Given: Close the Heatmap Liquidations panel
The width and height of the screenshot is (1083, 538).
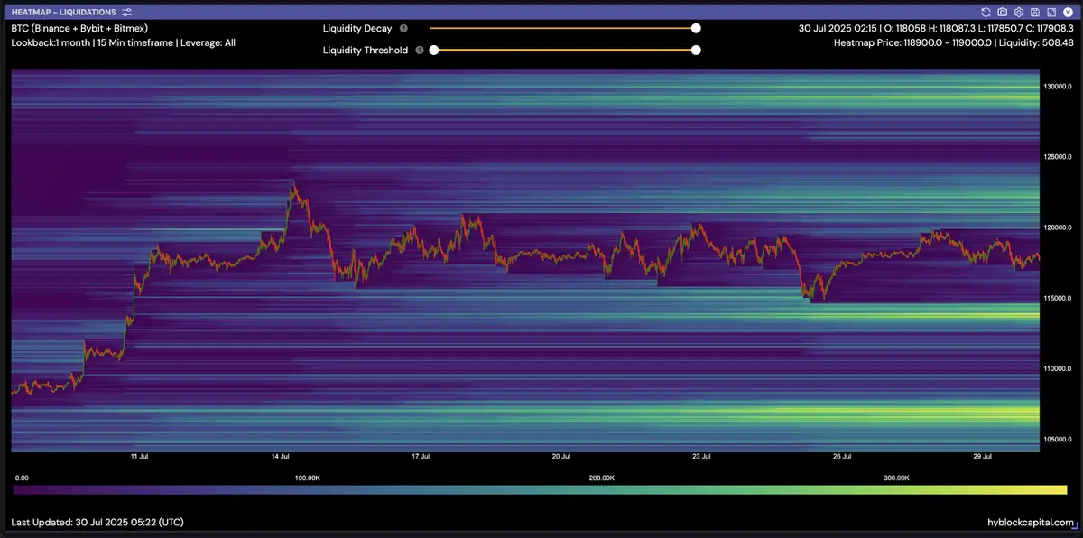Looking at the screenshot, I should click(x=1066, y=12).
